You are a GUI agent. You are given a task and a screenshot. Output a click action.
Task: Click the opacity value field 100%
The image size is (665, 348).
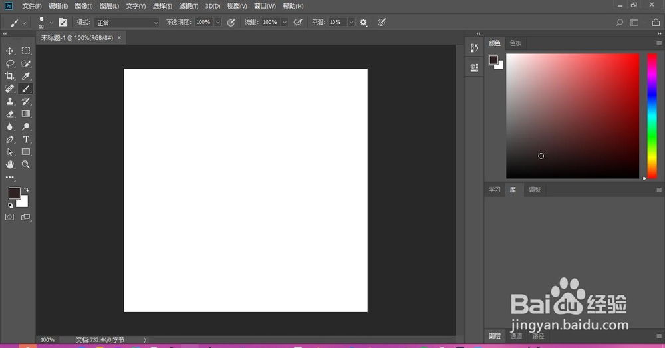coord(203,23)
